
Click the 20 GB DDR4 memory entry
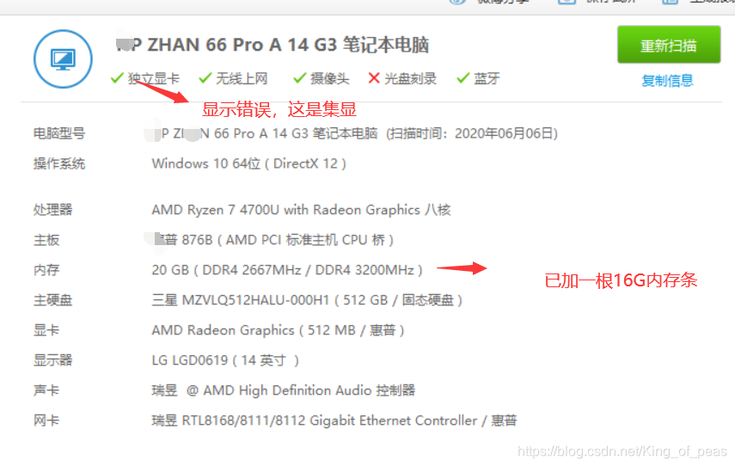pyautogui.click(x=287, y=270)
